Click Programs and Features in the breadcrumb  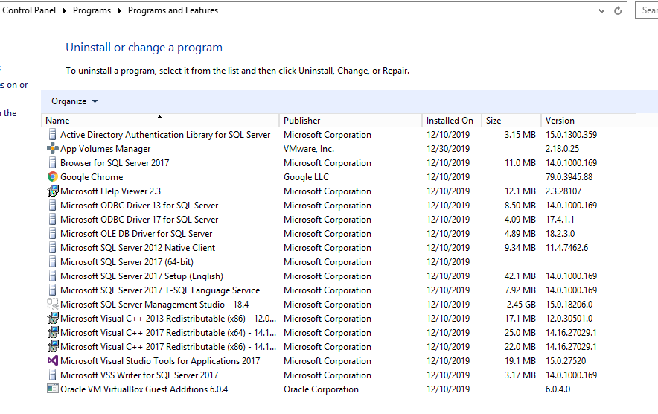coord(173,10)
